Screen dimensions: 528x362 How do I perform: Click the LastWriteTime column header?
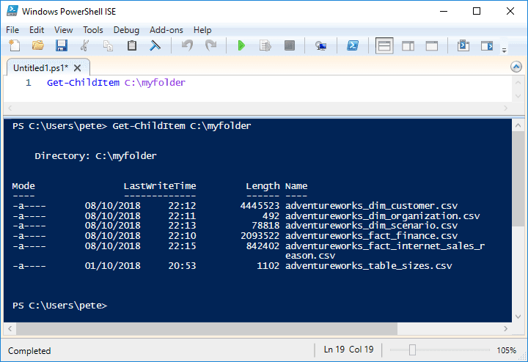point(160,186)
